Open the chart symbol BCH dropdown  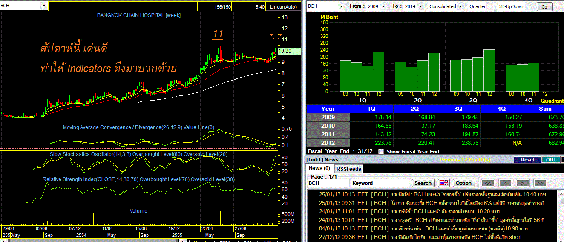[45, 6]
